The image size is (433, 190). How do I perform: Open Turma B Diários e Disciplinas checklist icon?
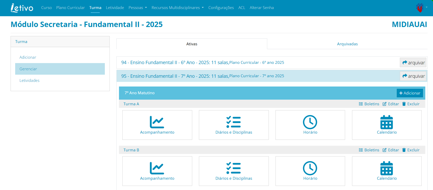point(234,168)
